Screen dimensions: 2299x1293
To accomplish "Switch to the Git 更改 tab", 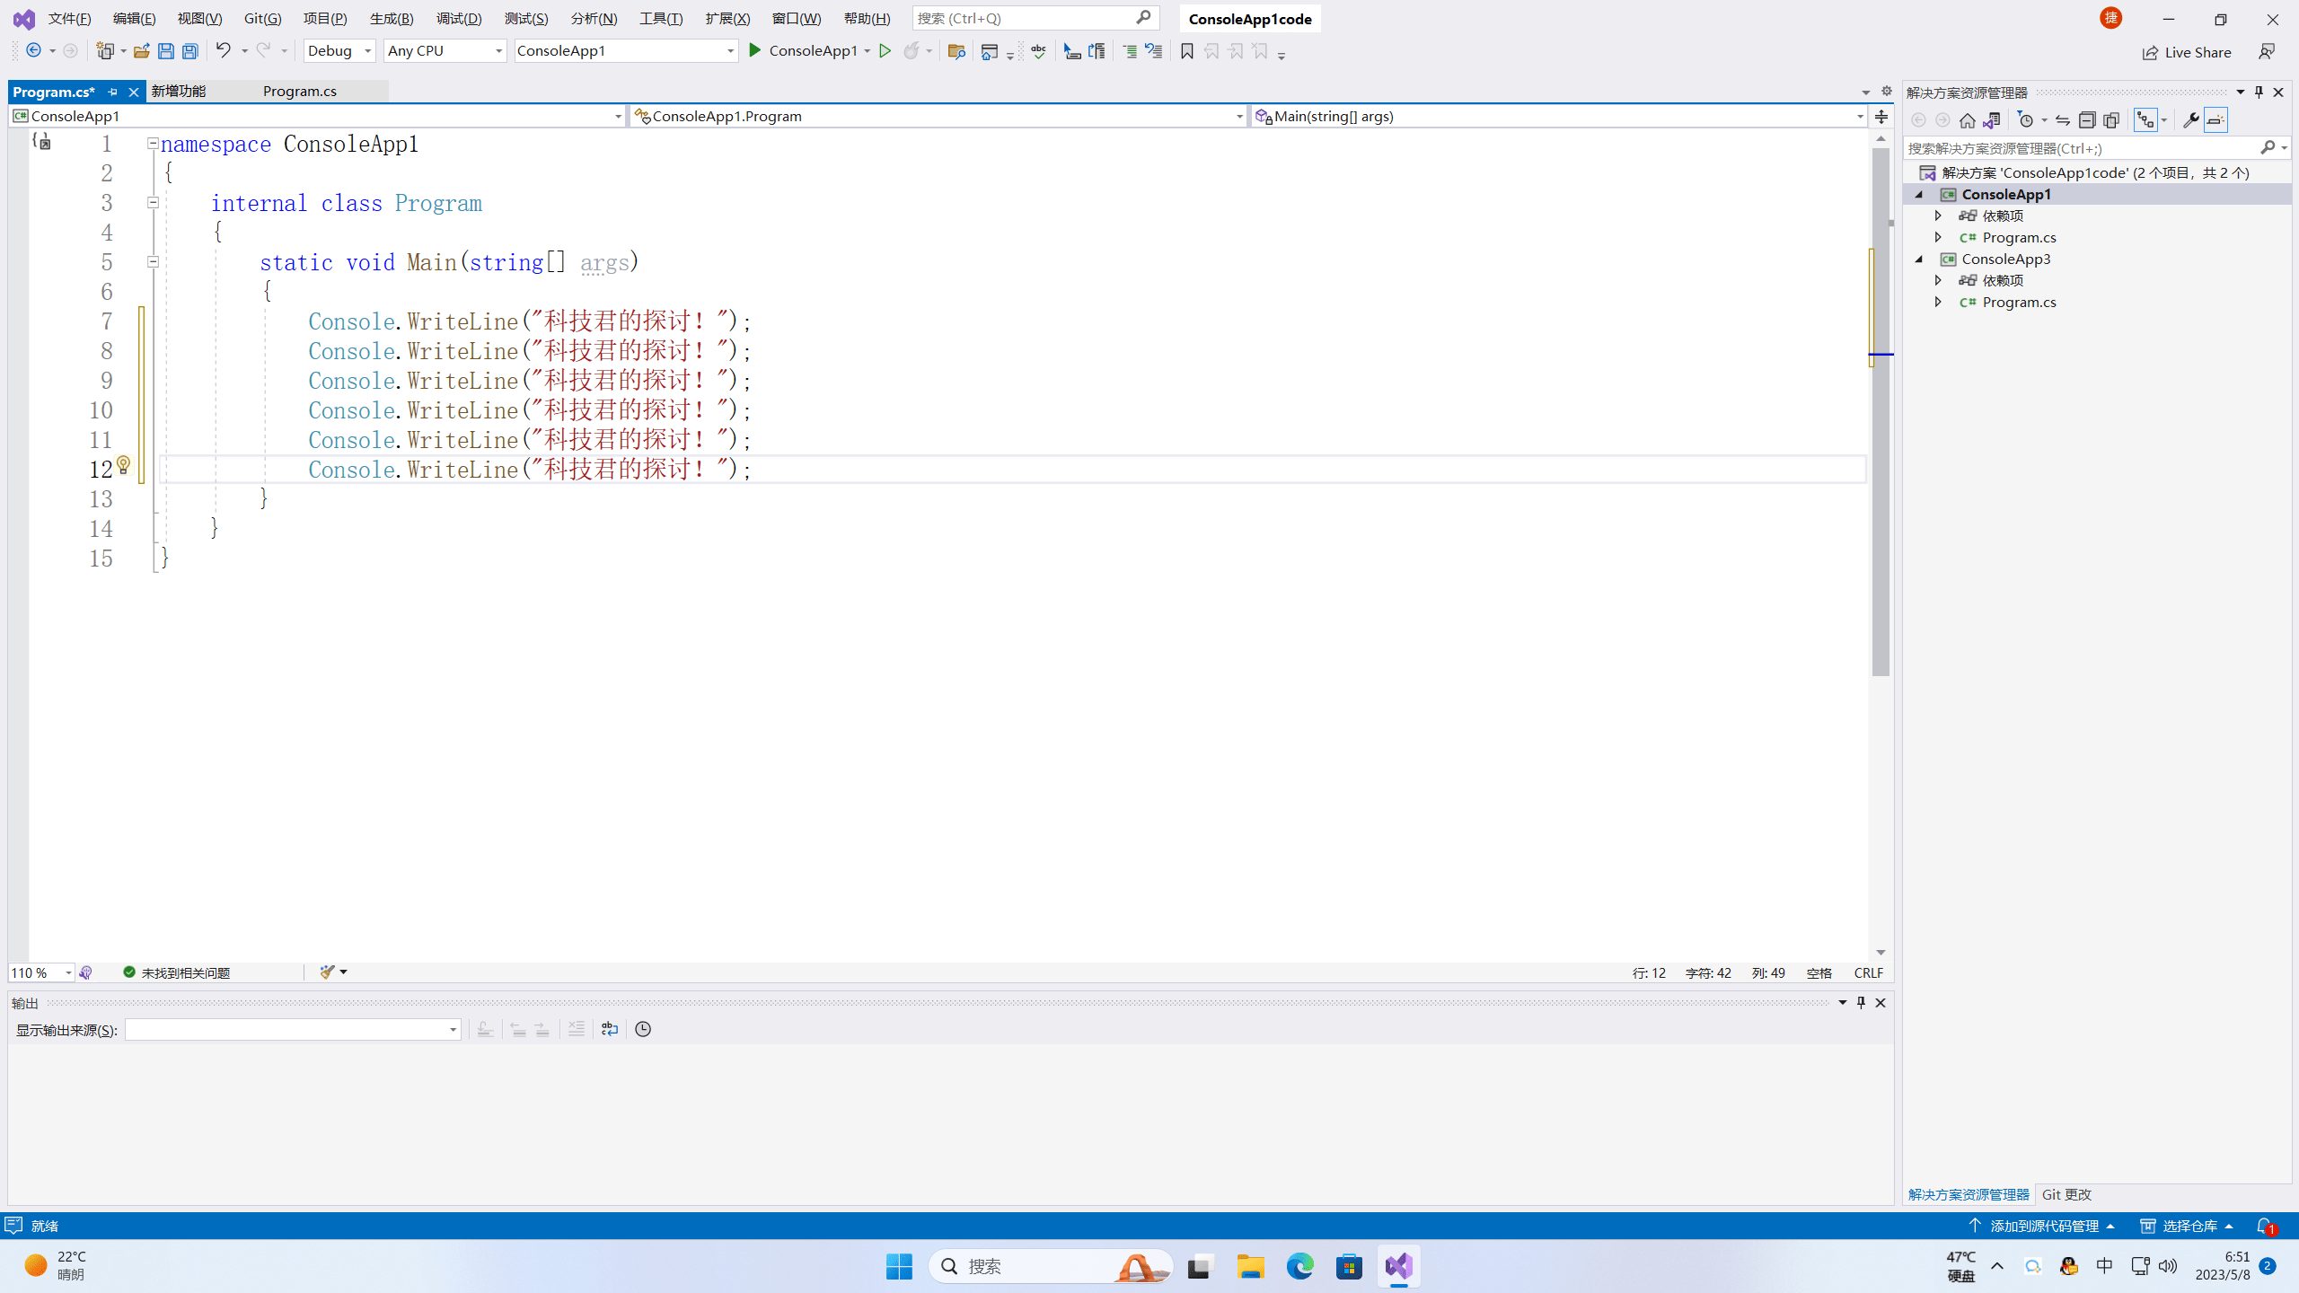I will click(x=2066, y=1194).
